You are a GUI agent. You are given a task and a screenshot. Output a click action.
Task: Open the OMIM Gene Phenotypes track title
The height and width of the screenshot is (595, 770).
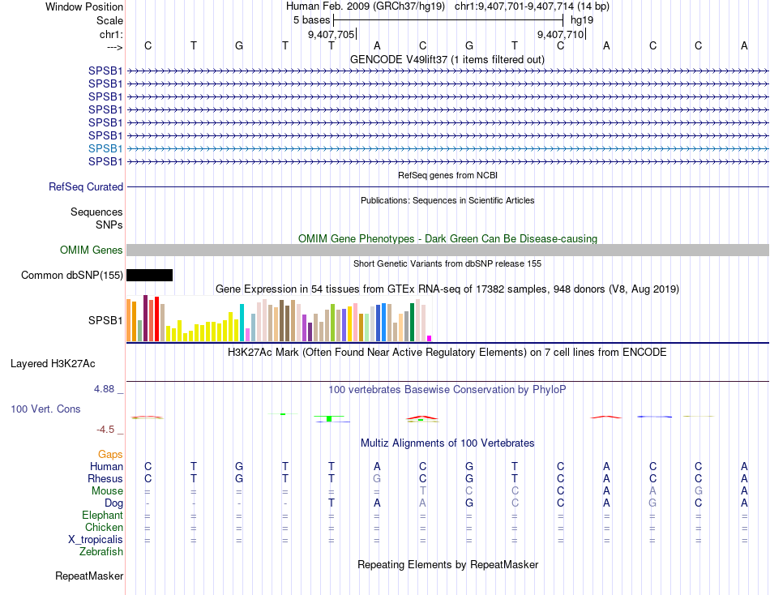pyautogui.click(x=447, y=239)
